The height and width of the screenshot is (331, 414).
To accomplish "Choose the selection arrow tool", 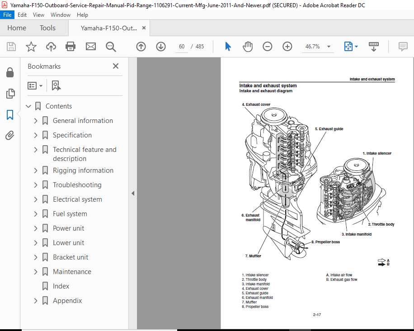I will (x=228, y=47).
